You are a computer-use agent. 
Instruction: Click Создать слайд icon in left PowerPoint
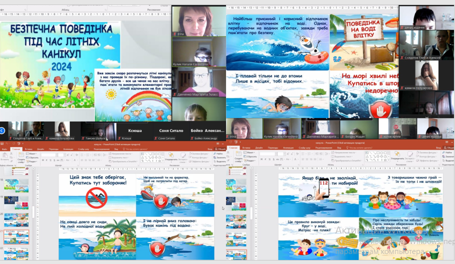coord(21,154)
